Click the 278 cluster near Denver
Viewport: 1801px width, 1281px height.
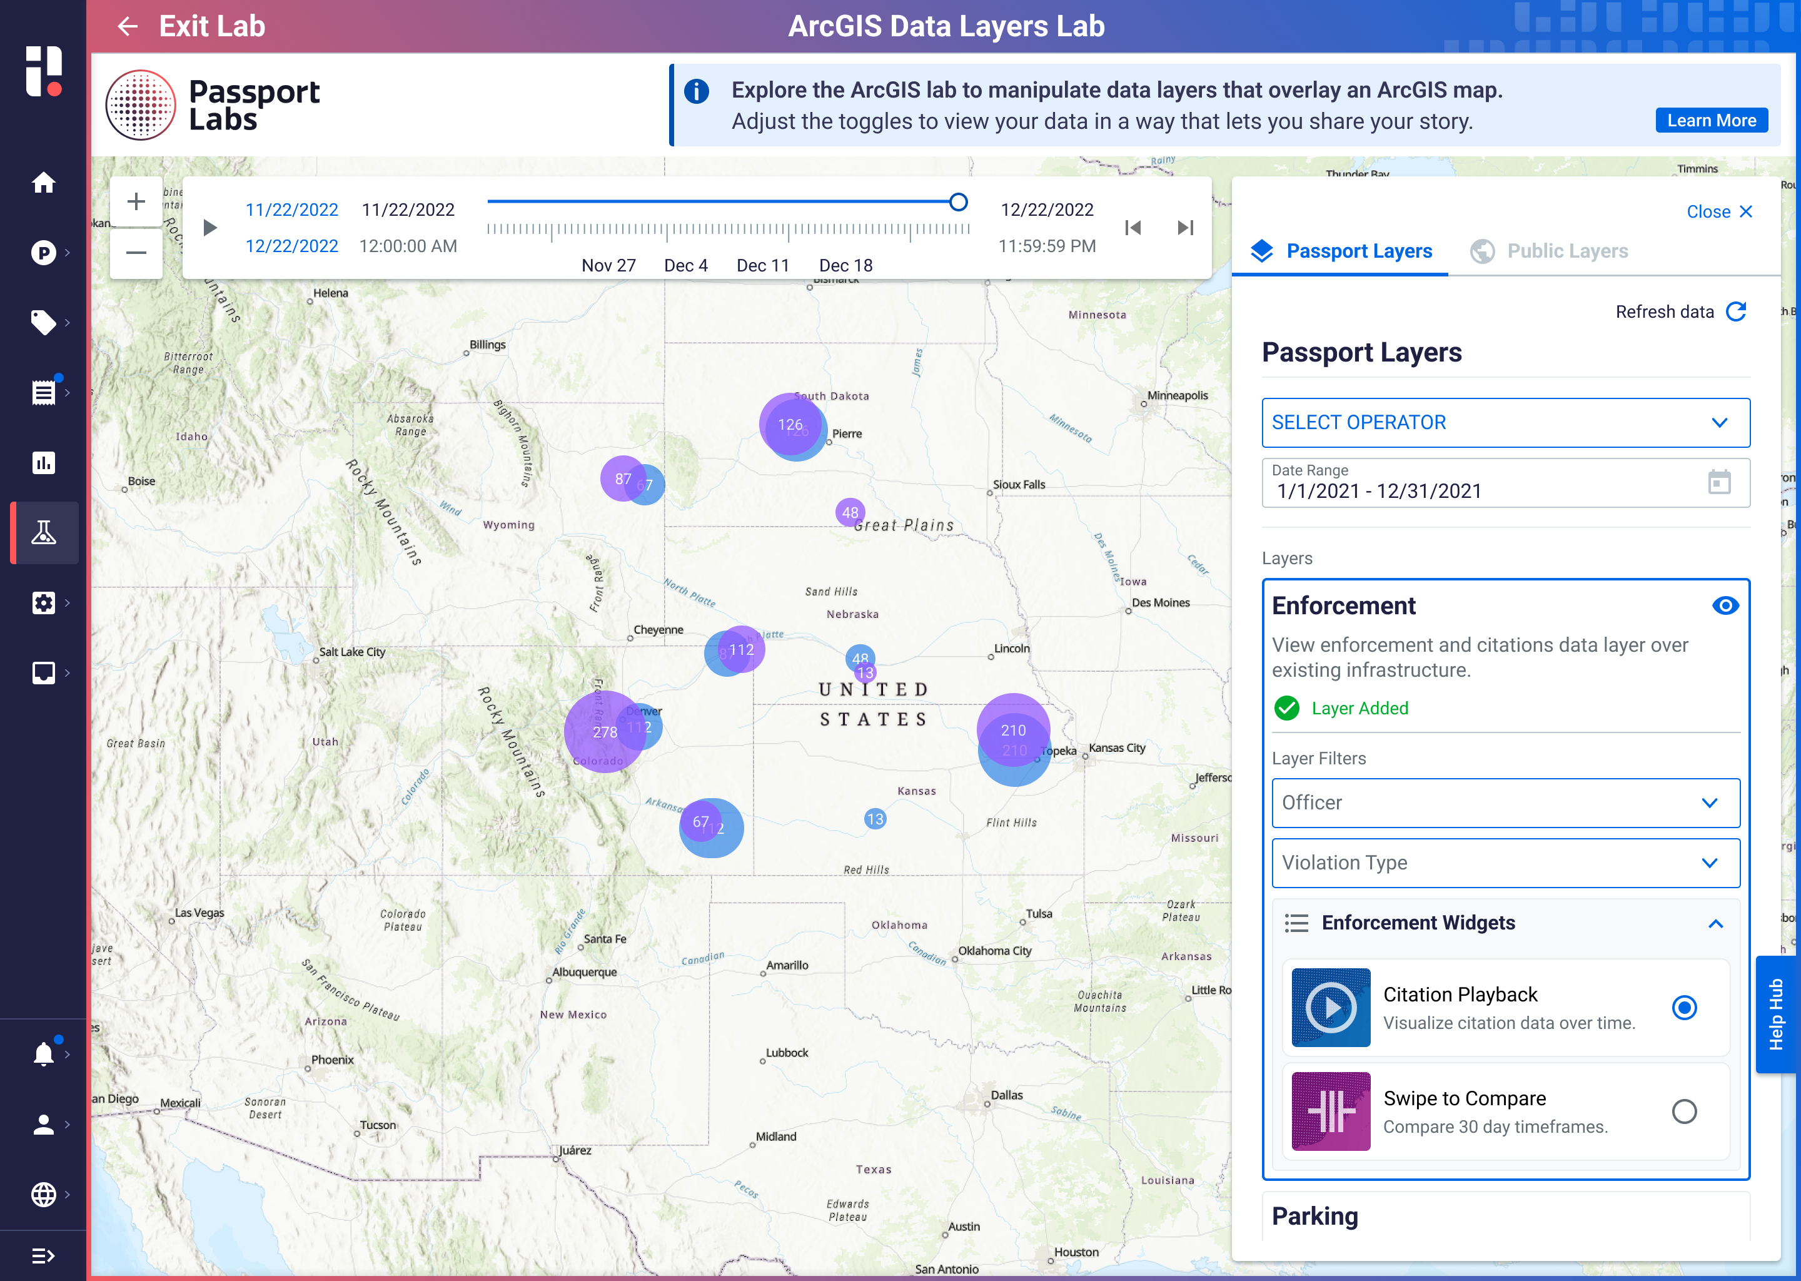pyautogui.click(x=604, y=732)
